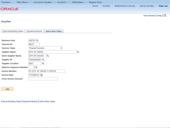Click Supplier ID lookup magnifier
Screen dimensions: 170x128
tap(43, 60)
